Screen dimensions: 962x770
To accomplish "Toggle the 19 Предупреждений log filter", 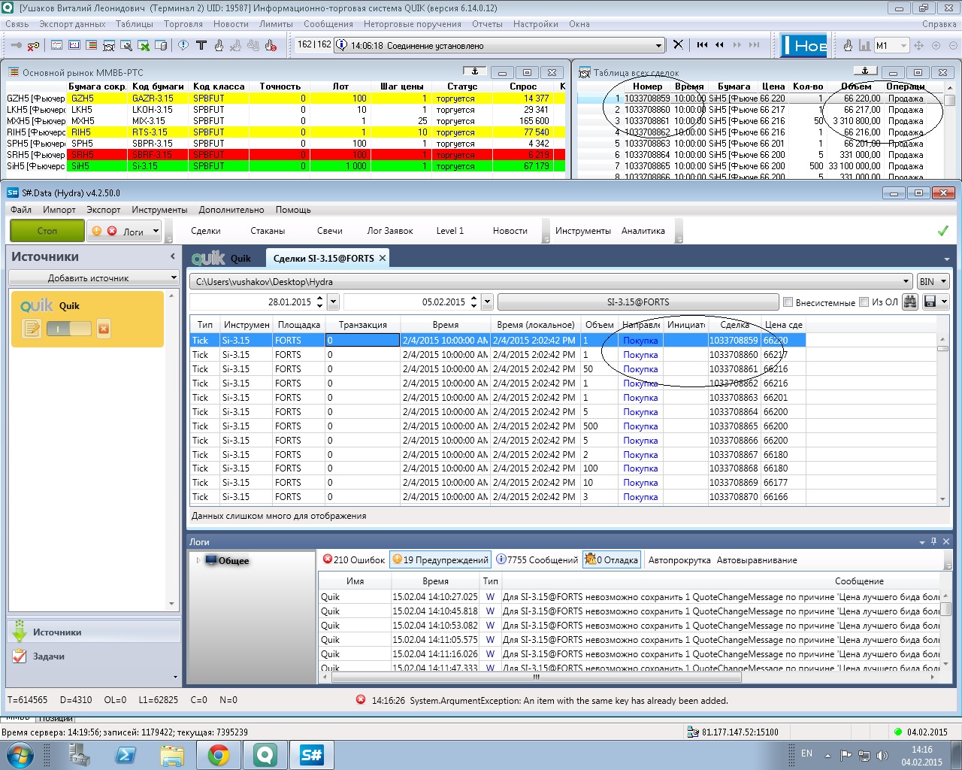I will [x=440, y=559].
